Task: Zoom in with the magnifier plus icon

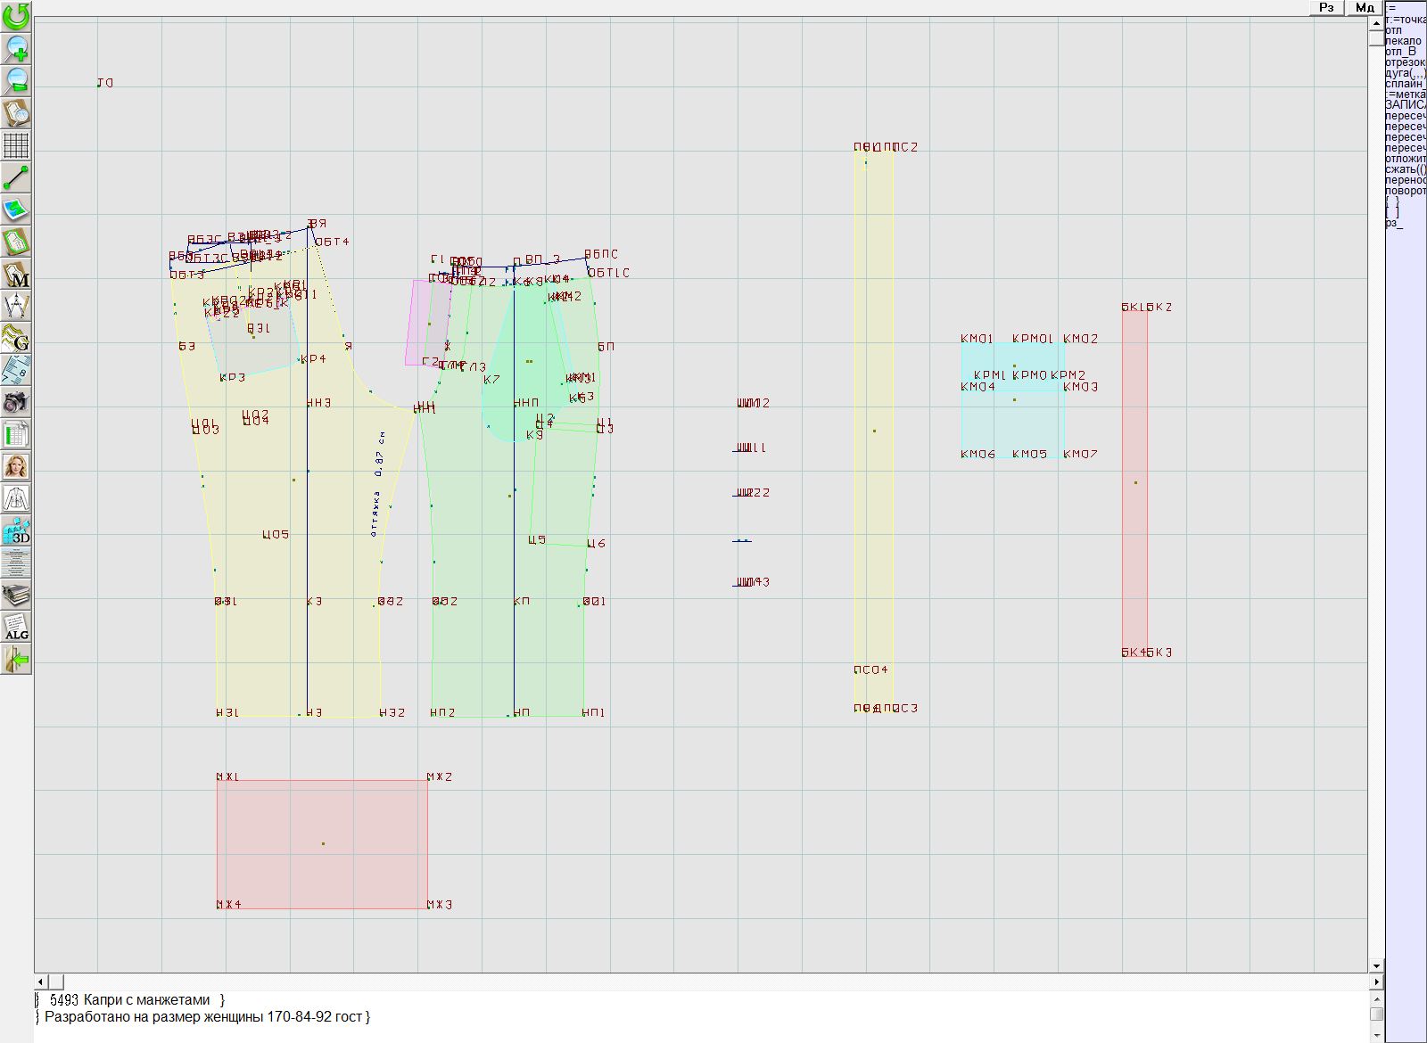Action: pyautogui.click(x=16, y=48)
